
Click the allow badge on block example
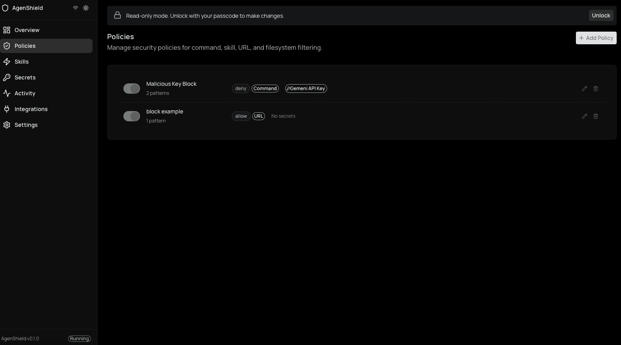point(241,116)
